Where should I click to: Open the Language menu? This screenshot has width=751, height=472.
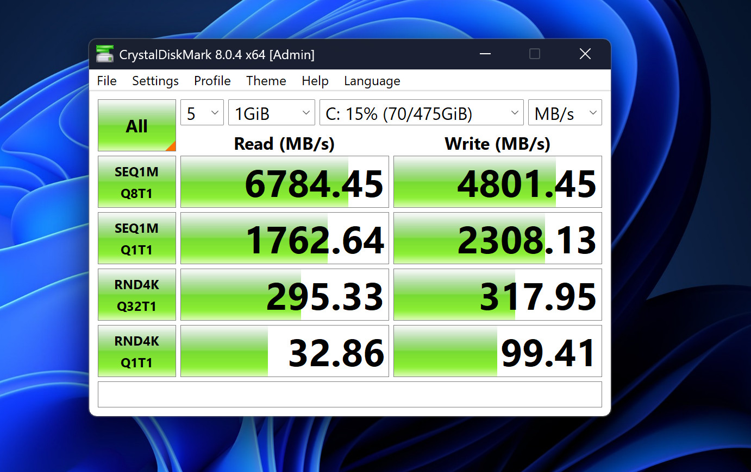click(372, 81)
